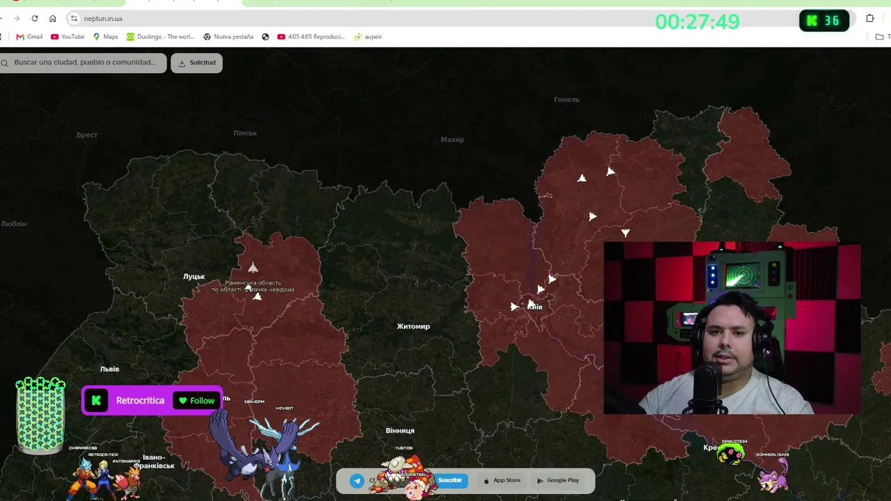Click the globe bookmark icon

[x=265, y=37]
